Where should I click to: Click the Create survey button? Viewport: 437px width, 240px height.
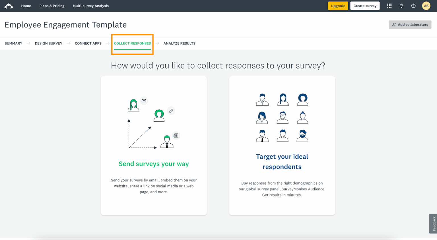(365, 6)
